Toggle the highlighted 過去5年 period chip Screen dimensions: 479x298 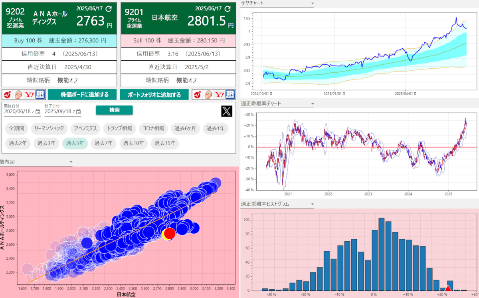[x=75, y=143]
